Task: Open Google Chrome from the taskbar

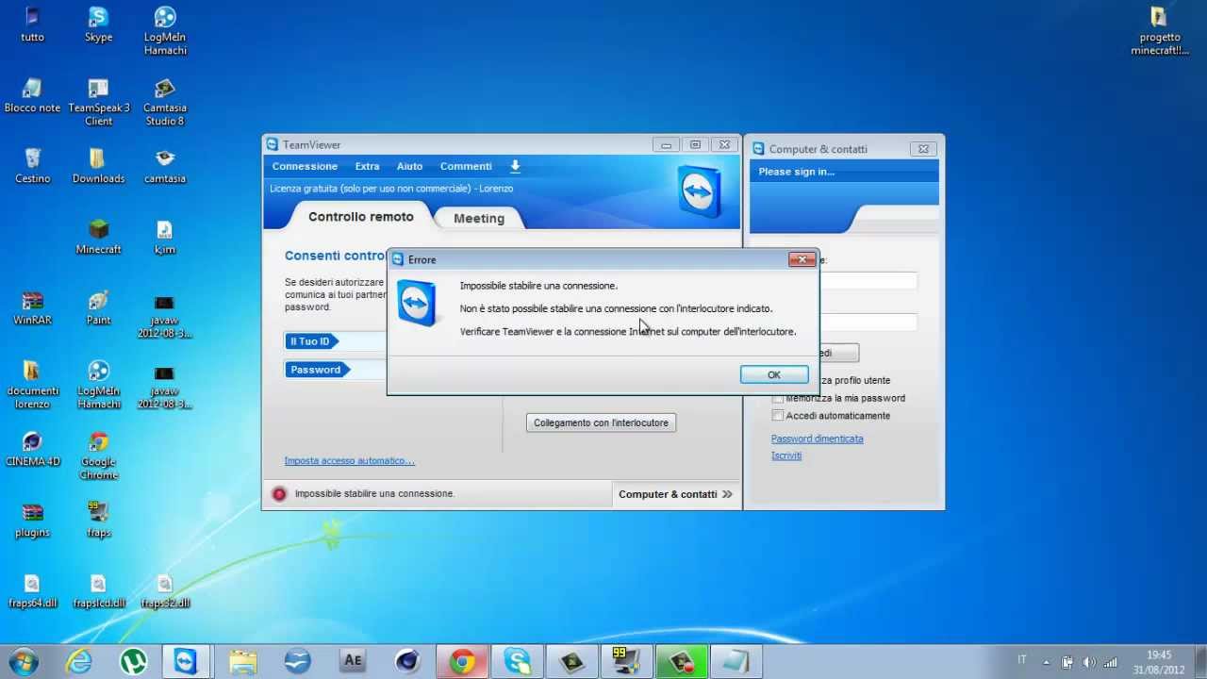Action: pyautogui.click(x=462, y=662)
